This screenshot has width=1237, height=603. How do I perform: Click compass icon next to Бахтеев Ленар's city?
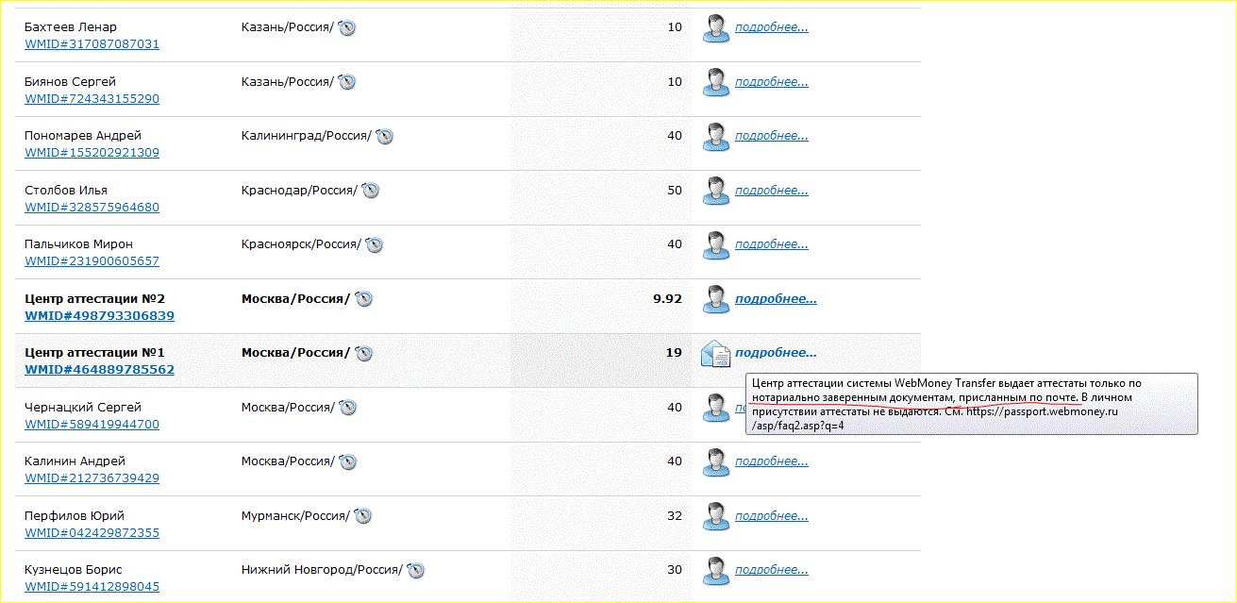coord(347,28)
